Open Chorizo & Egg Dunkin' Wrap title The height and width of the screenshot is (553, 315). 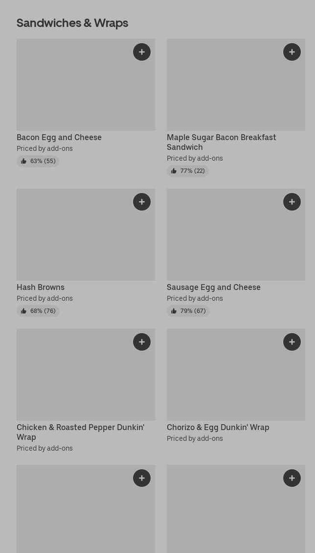(x=218, y=428)
